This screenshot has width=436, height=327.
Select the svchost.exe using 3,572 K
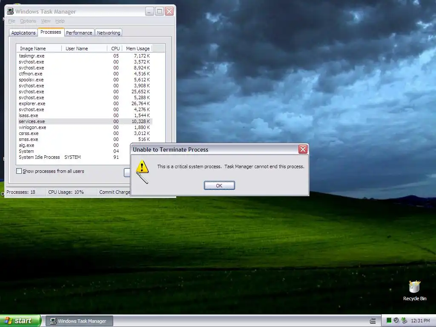pos(85,62)
